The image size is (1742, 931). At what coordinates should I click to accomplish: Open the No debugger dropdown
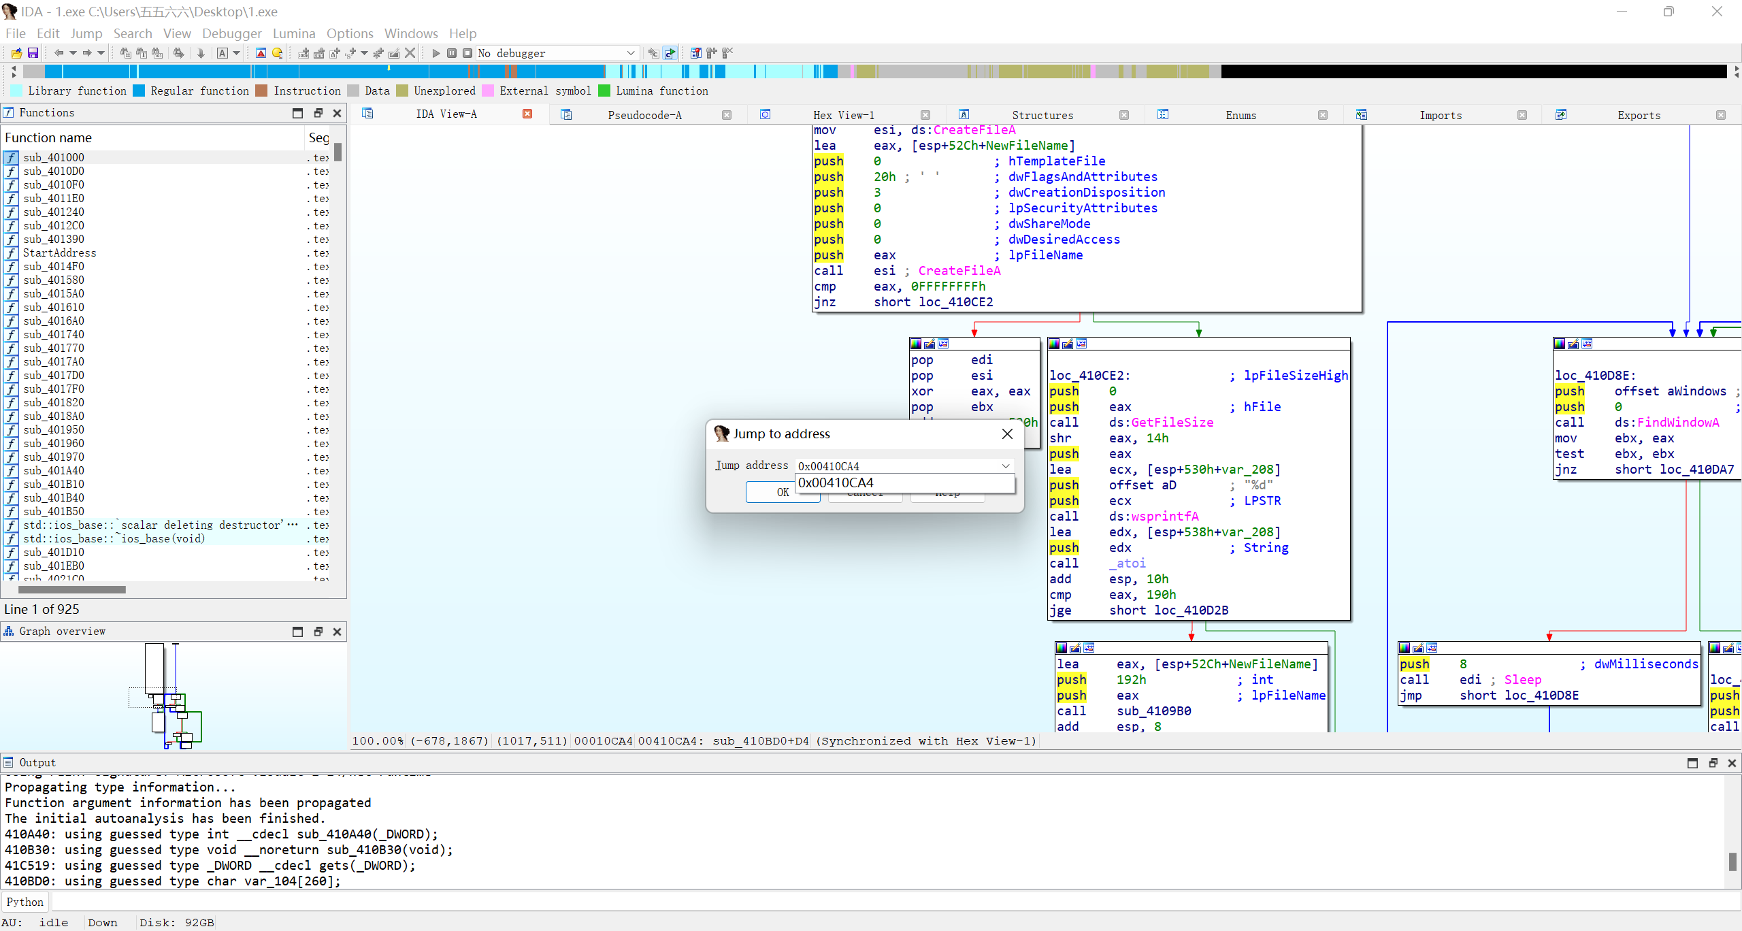[630, 53]
